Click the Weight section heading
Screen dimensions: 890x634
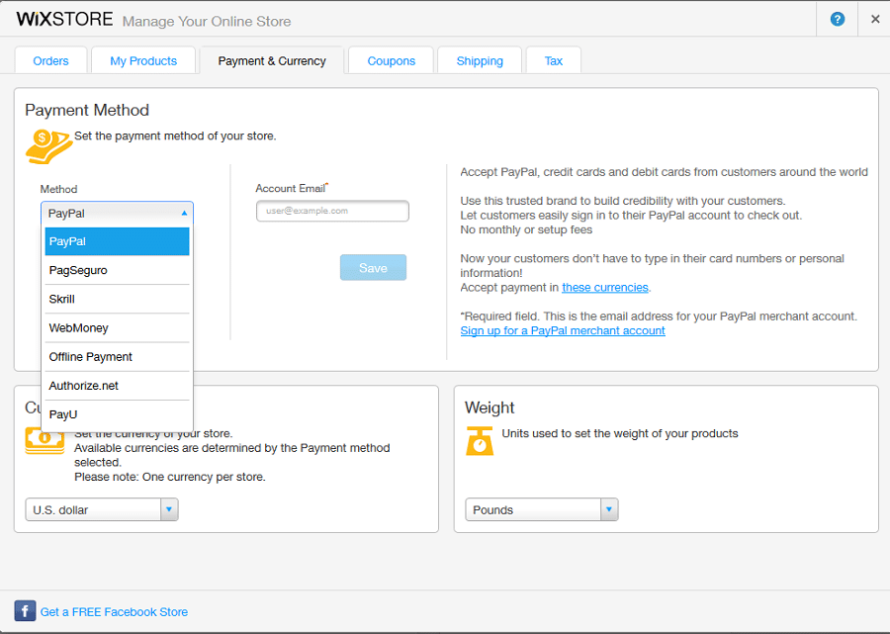[489, 408]
